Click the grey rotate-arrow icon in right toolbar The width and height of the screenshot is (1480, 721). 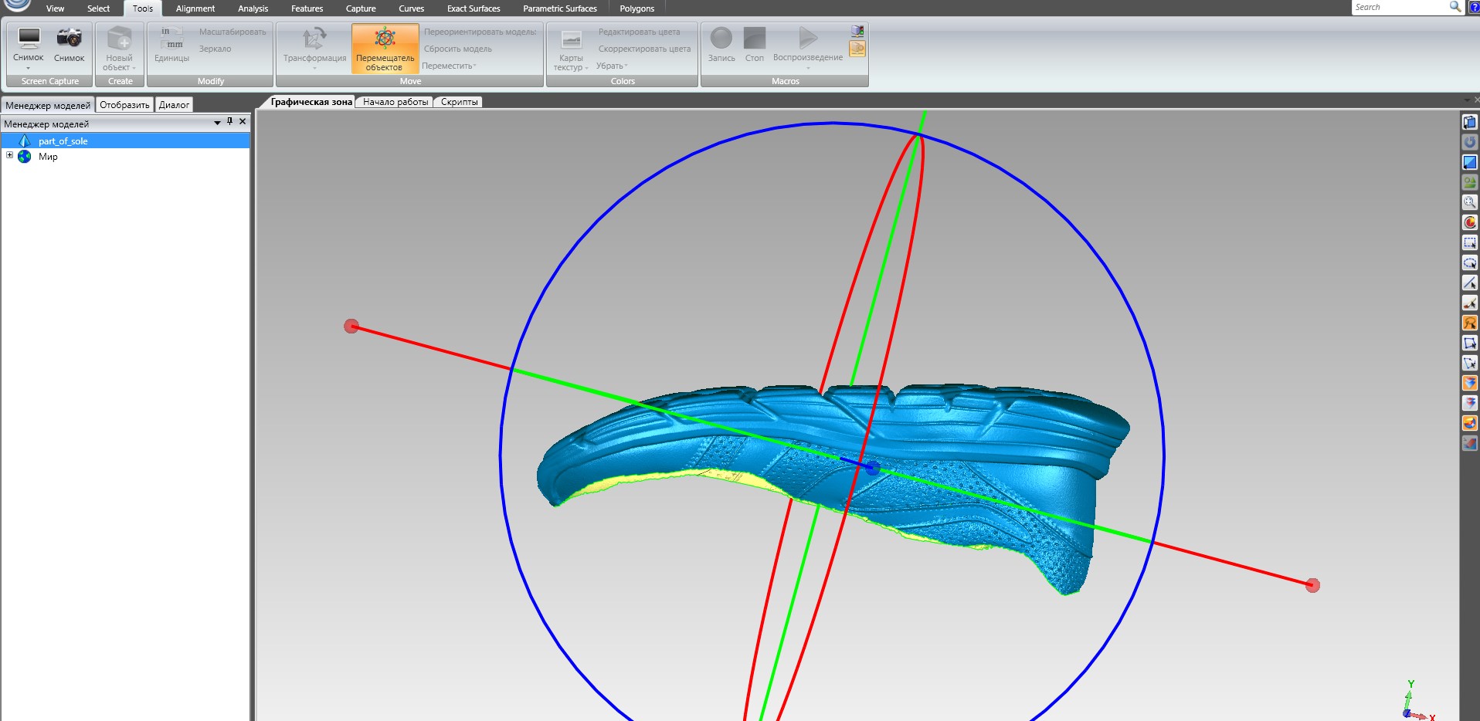pyautogui.click(x=1469, y=142)
